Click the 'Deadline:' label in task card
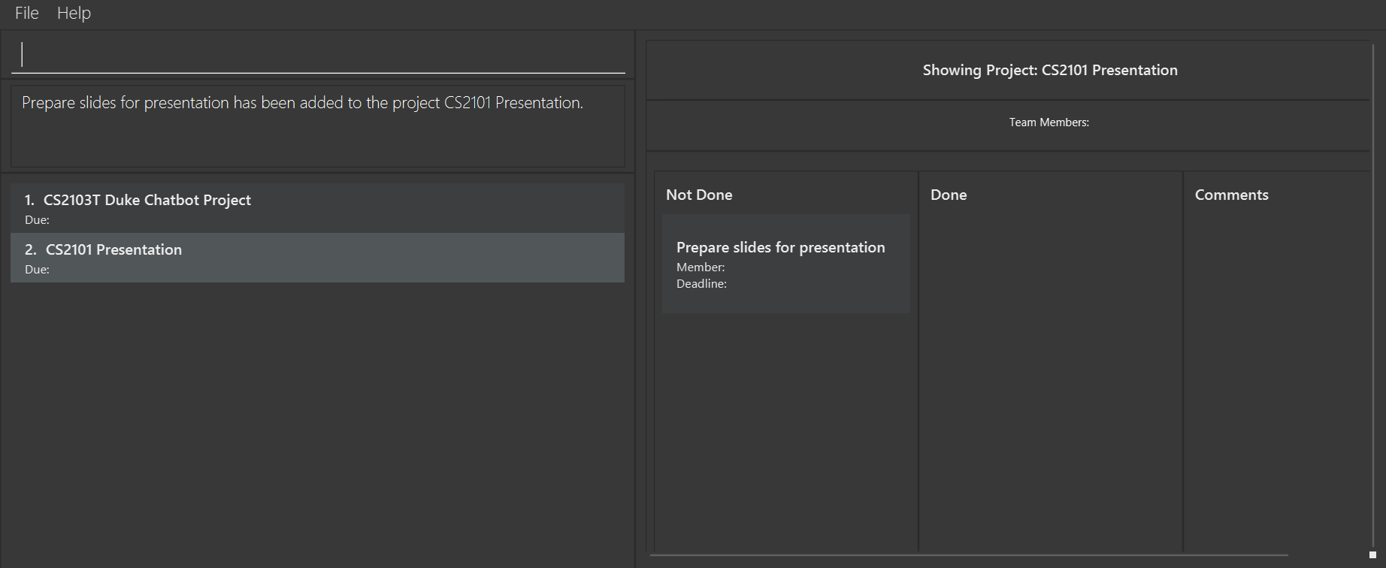This screenshot has width=1386, height=568. point(701,284)
